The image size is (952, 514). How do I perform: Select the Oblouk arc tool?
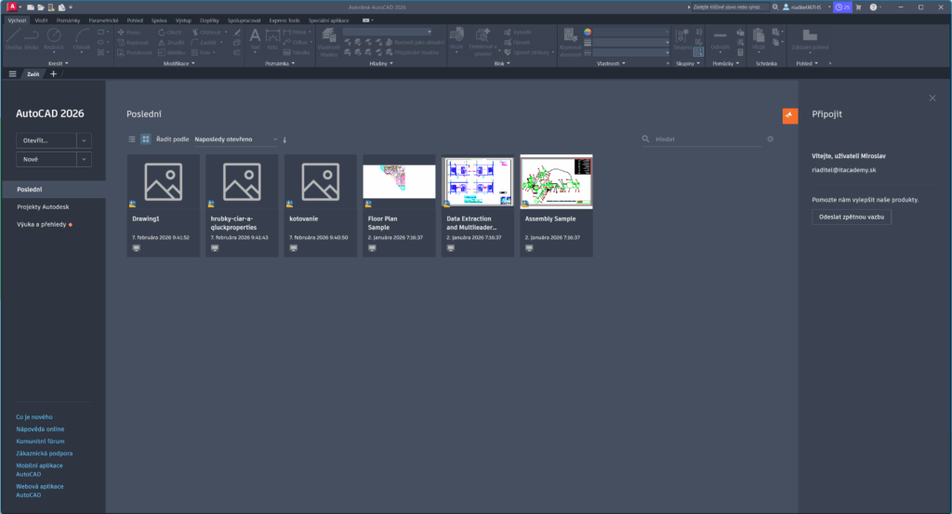(82, 38)
